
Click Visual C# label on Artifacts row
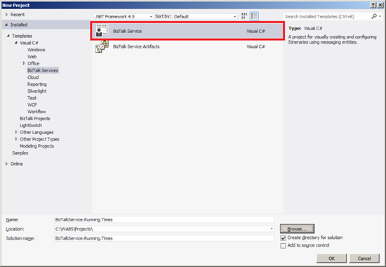coord(255,46)
